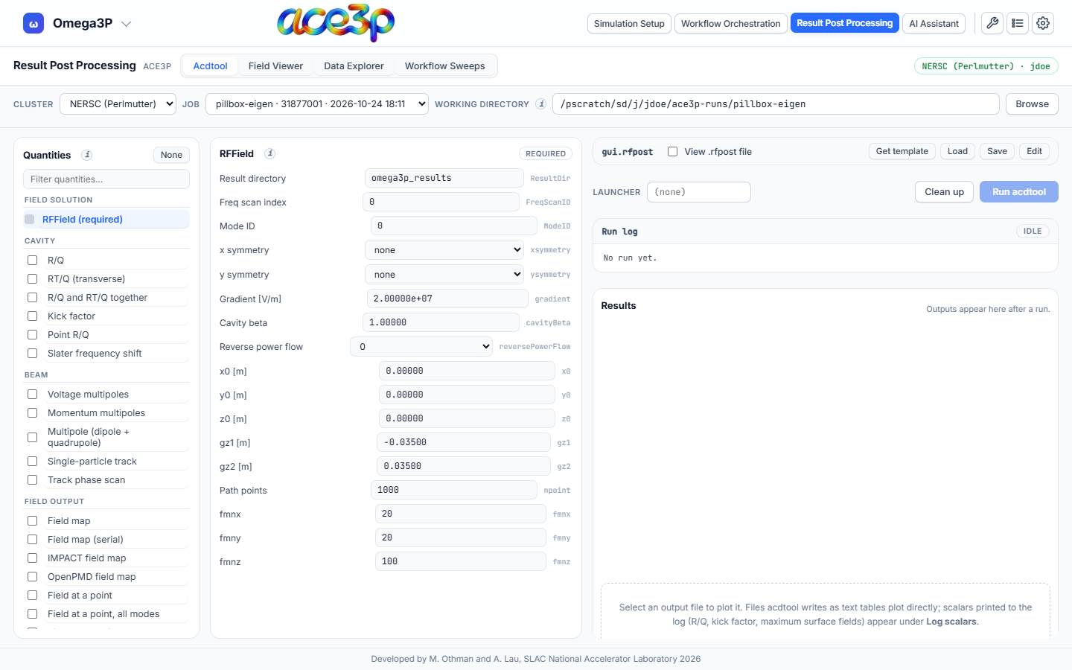The image size is (1072, 670).
Task: Check the R/Q quantity checkbox
Action: point(32,261)
